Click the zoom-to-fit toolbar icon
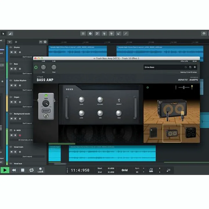Screen dimensions: 209x209 [97, 34]
